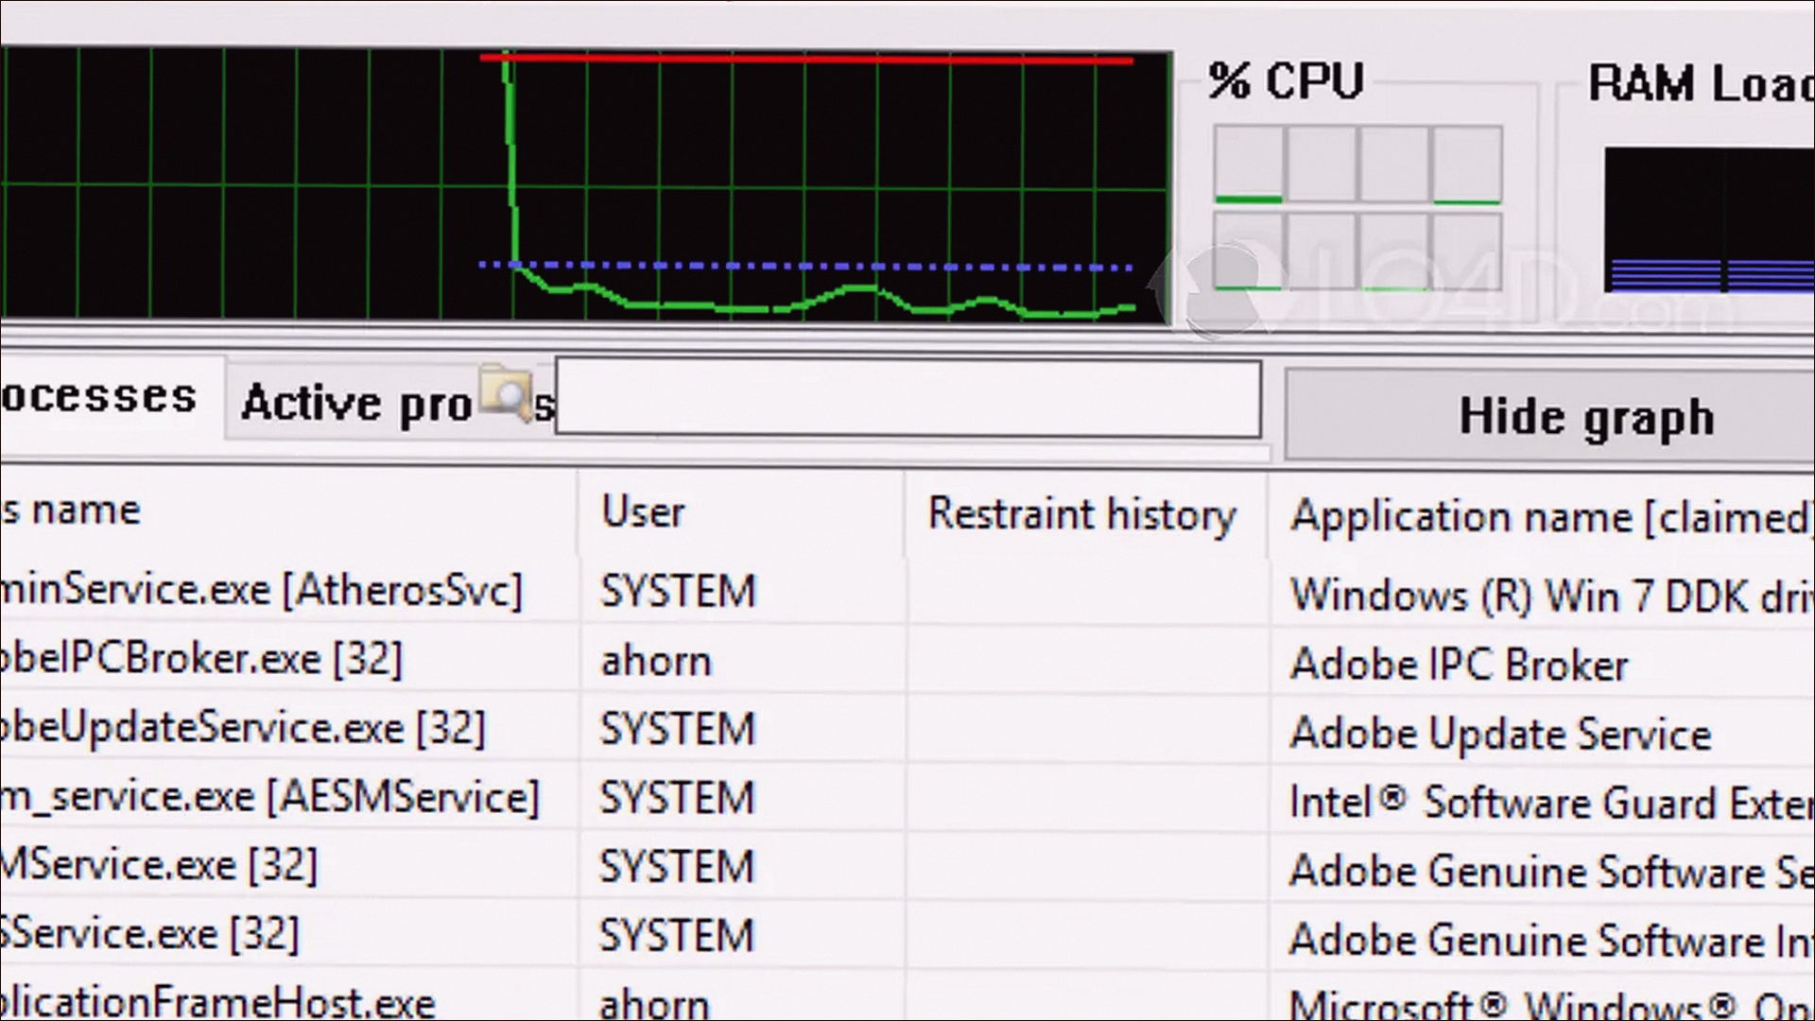Viewport: 1815px width, 1021px height.
Task: Select the aesm_service.exe [AESMService] row
Action: click(x=907, y=798)
